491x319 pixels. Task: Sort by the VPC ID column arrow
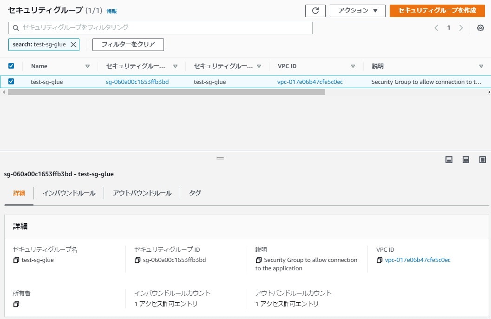coord(353,66)
